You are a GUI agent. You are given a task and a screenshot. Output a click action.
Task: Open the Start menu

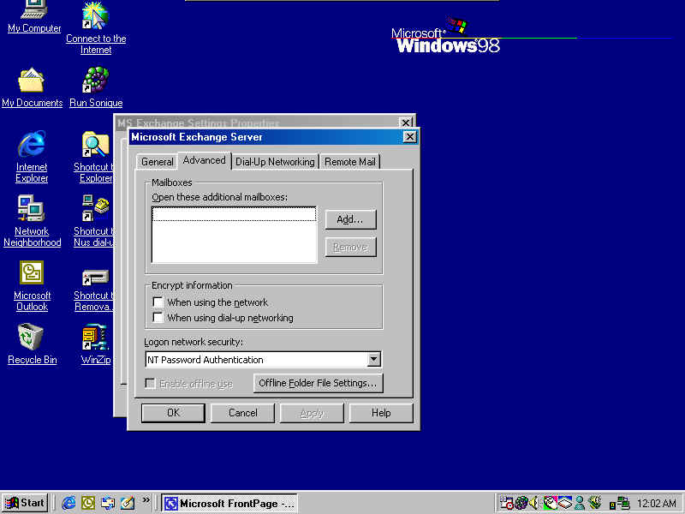tap(25, 503)
